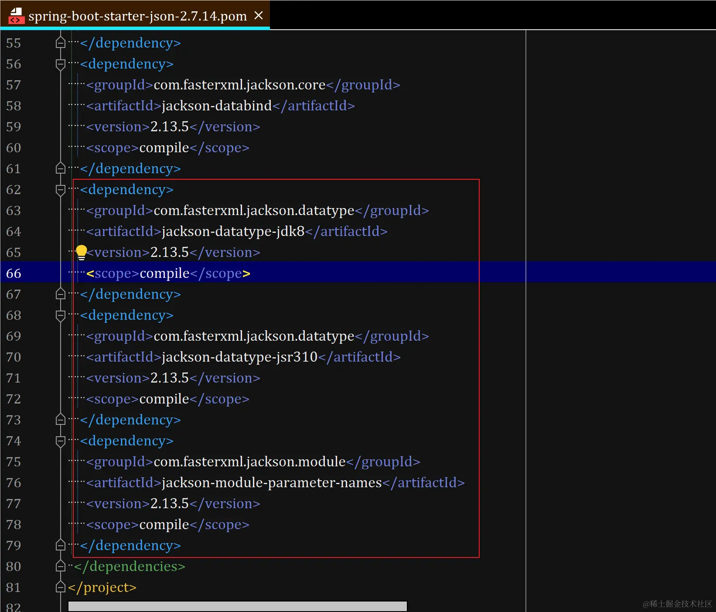Click the version 2.13.5 value on line 59
Screen dimensions: 716x612
click(x=170, y=127)
